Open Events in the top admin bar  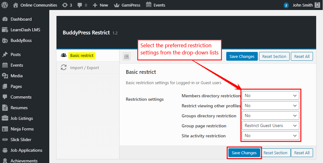click(155, 5)
